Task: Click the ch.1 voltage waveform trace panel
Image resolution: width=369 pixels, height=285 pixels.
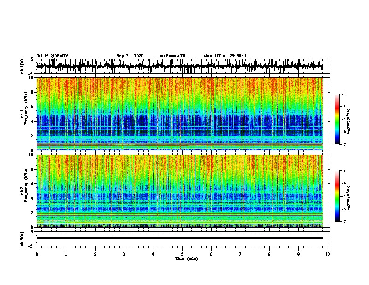Action: point(182,66)
